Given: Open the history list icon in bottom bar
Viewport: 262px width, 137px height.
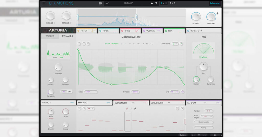Looking at the screenshot, I should click(x=199, y=135).
